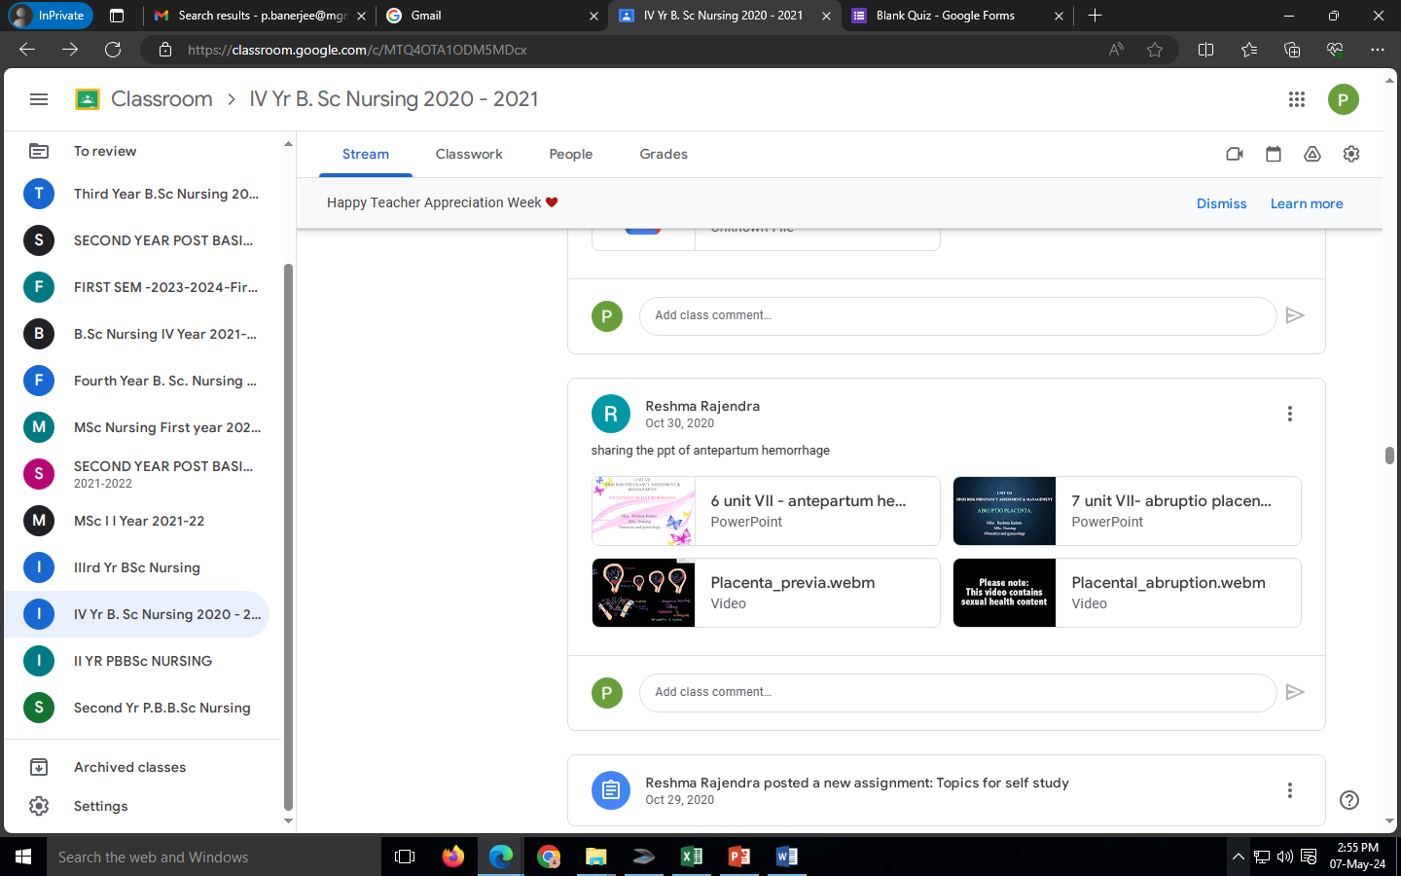Toggle read aloud icon in address bar
This screenshot has height=876, width=1401.
pos(1116,50)
